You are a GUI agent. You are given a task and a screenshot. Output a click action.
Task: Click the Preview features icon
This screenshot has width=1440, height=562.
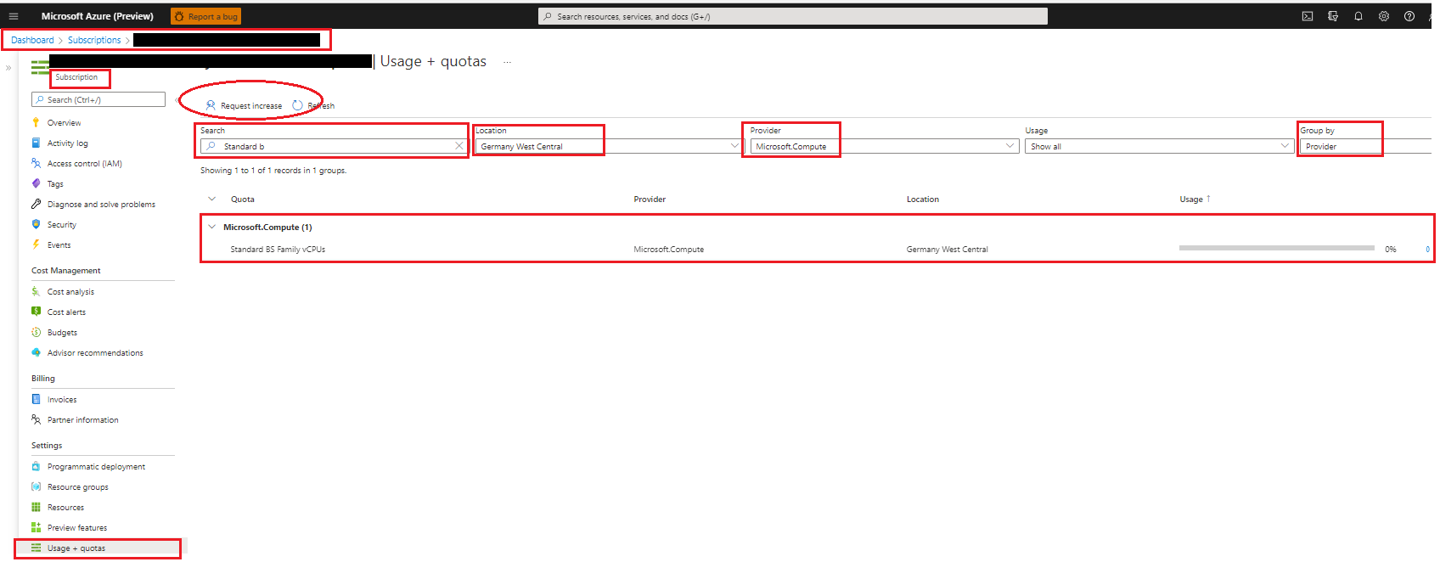(36, 527)
